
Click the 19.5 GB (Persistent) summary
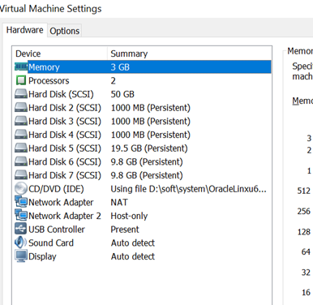coord(149,148)
